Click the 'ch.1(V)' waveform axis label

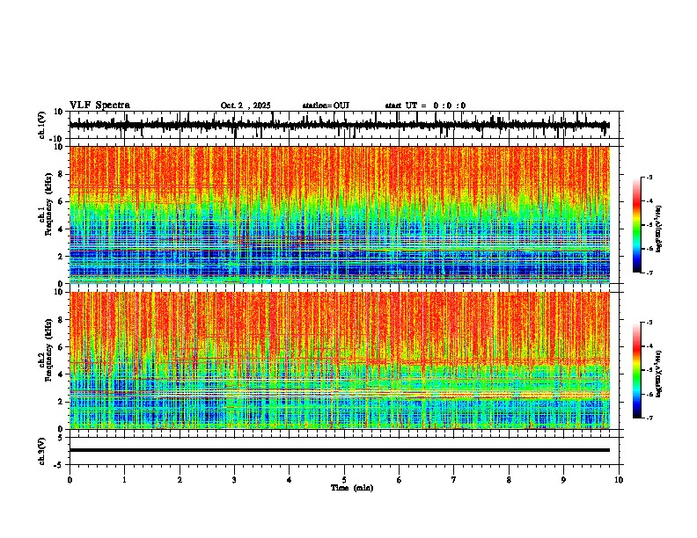point(42,125)
